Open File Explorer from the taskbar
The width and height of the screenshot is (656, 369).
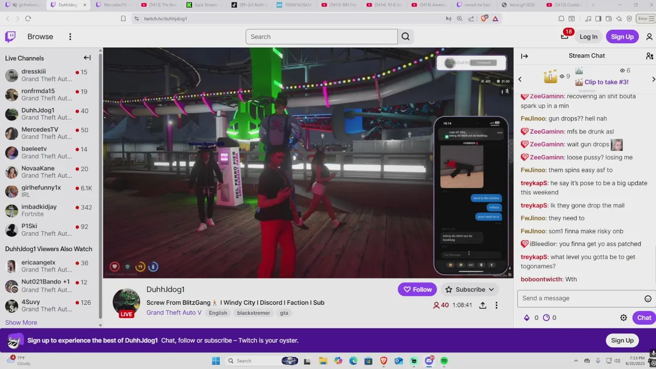click(323, 361)
